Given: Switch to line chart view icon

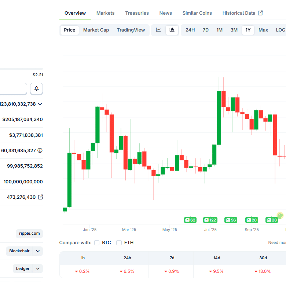Looking at the screenshot, I should click(x=158, y=30).
